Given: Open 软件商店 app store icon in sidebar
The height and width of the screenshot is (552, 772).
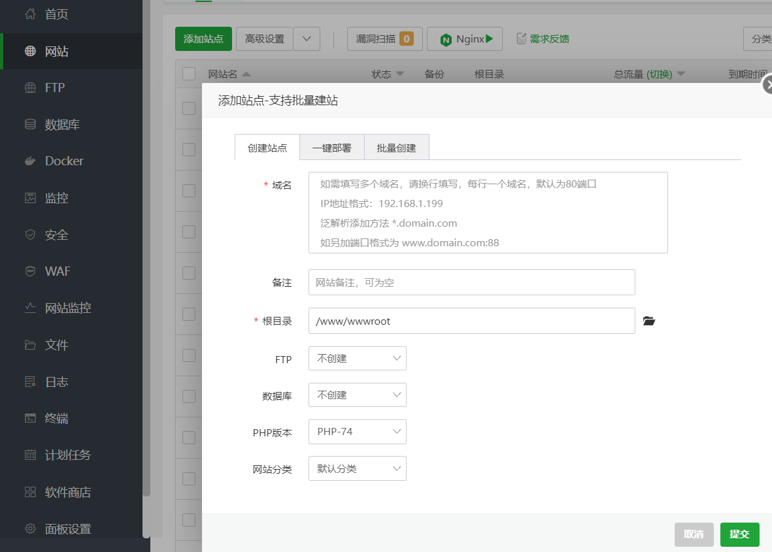Looking at the screenshot, I should [30, 492].
